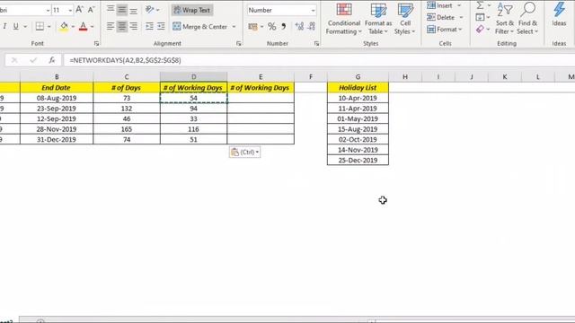Click the AutoSum sigma icon
Screen dimensions: 575x323
point(480,5)
